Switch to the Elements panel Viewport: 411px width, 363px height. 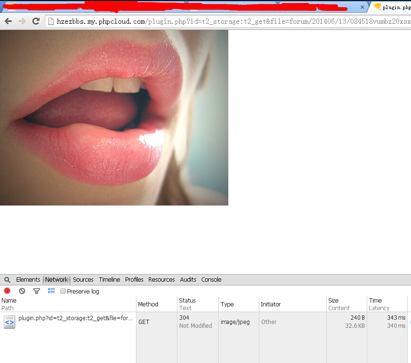pyautogui.click(x=28, y=280)
